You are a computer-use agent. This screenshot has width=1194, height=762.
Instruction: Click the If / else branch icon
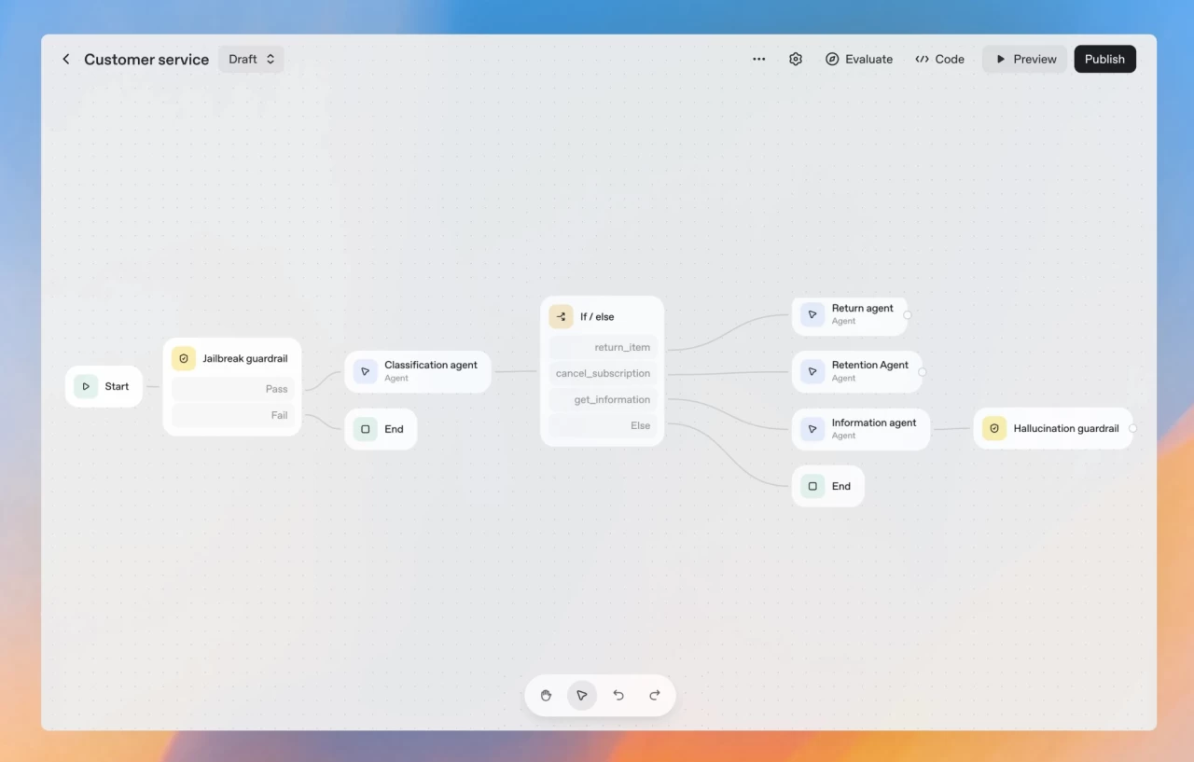click(x=561, y=316)
